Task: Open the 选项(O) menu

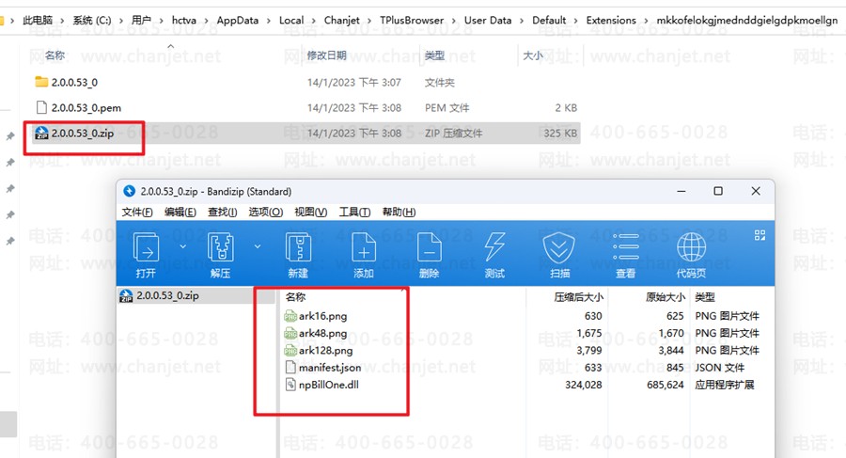Action: (x=265, y=212)
